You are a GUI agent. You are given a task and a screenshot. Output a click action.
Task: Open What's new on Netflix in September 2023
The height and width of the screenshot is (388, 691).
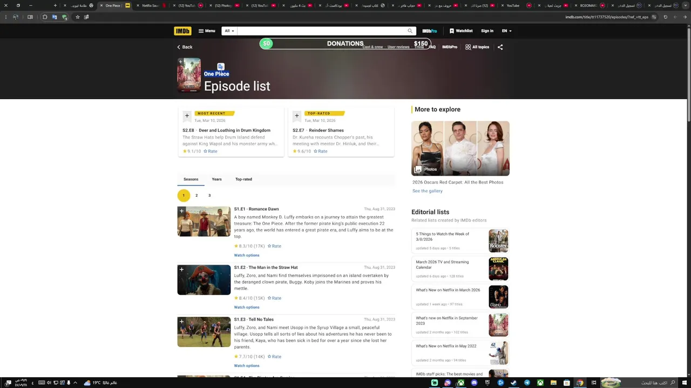460,325
